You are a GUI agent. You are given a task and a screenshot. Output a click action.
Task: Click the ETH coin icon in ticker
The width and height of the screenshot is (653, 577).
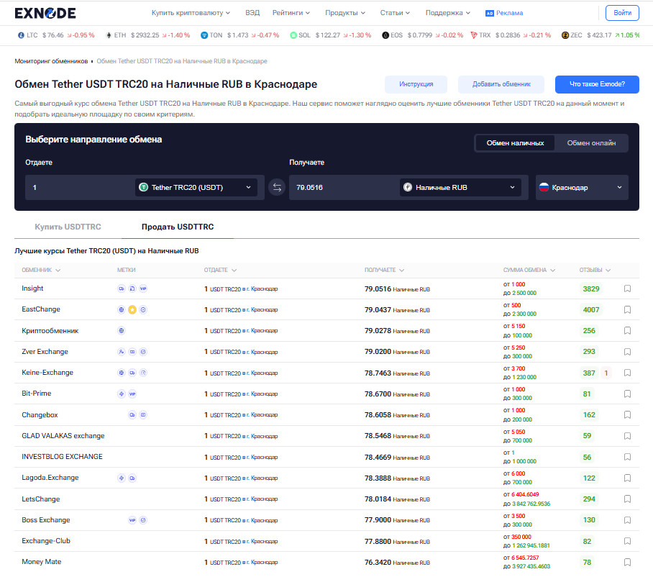coord(109,35)
